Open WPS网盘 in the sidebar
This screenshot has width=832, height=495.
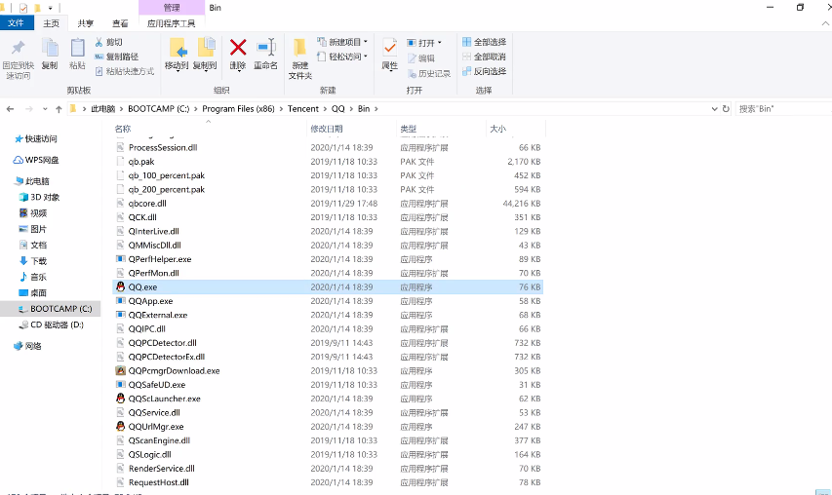click(36, 160)
